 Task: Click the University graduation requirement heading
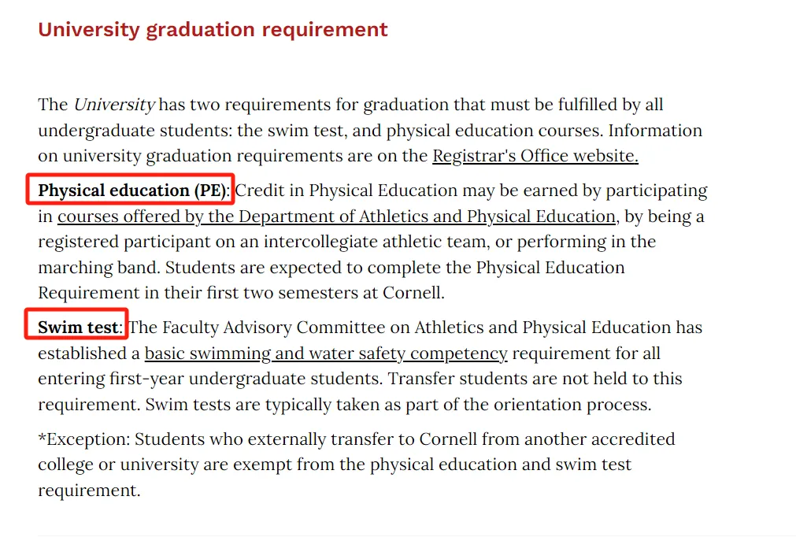pyautogui.click(x=213, y=30)
